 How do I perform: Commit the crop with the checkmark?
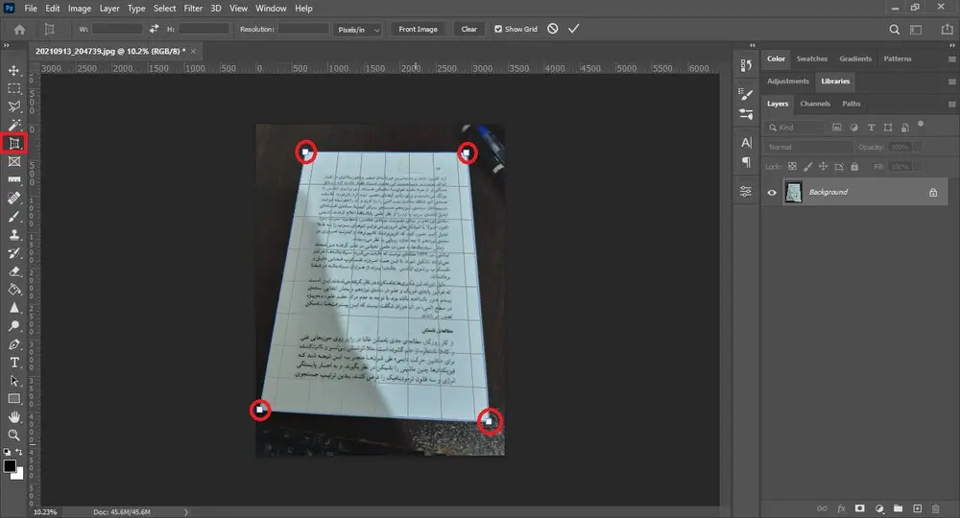pos(574,29)
